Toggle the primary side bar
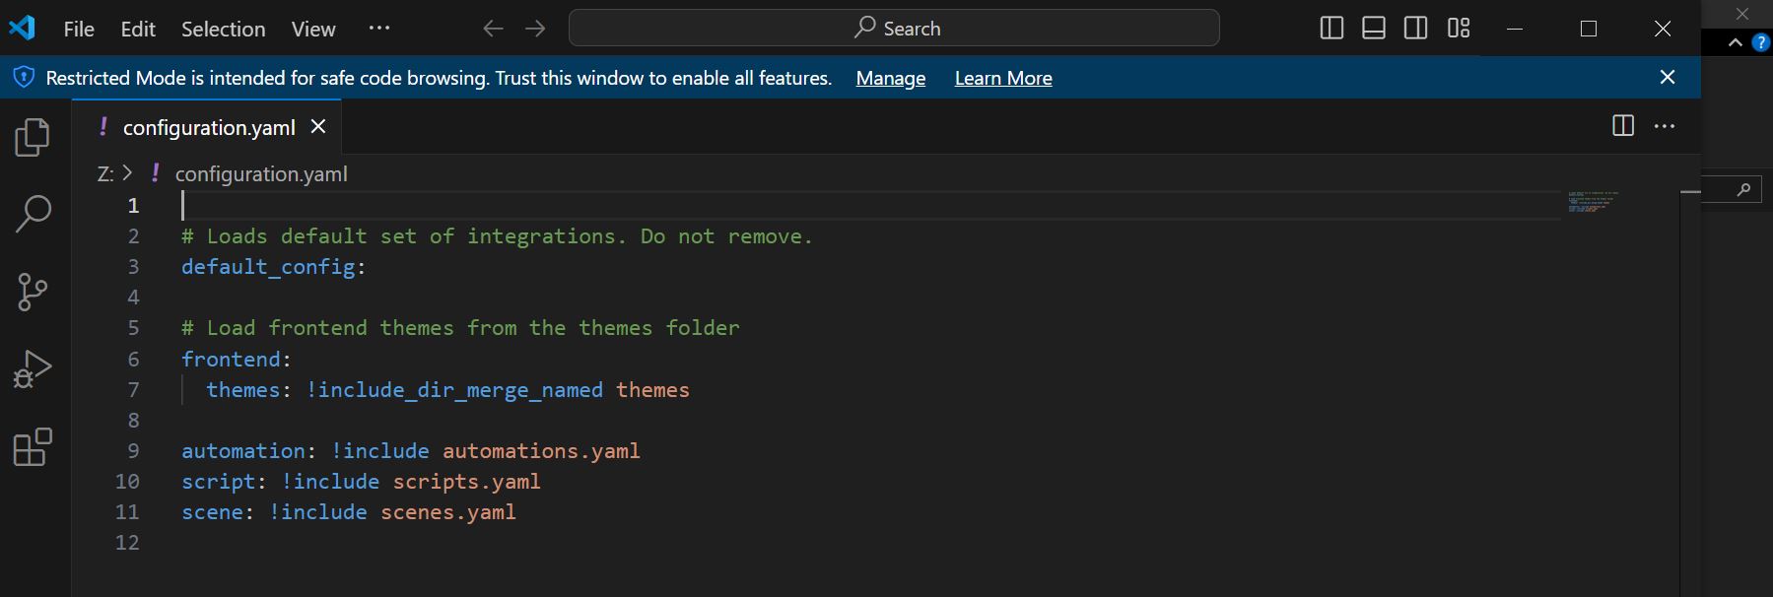The height and width of the screenshot is (597, 1773). click(1331, 29)
